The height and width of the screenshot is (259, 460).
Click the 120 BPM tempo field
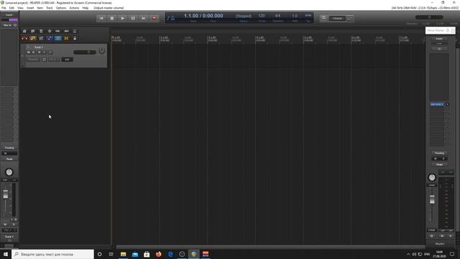point(262,16)
